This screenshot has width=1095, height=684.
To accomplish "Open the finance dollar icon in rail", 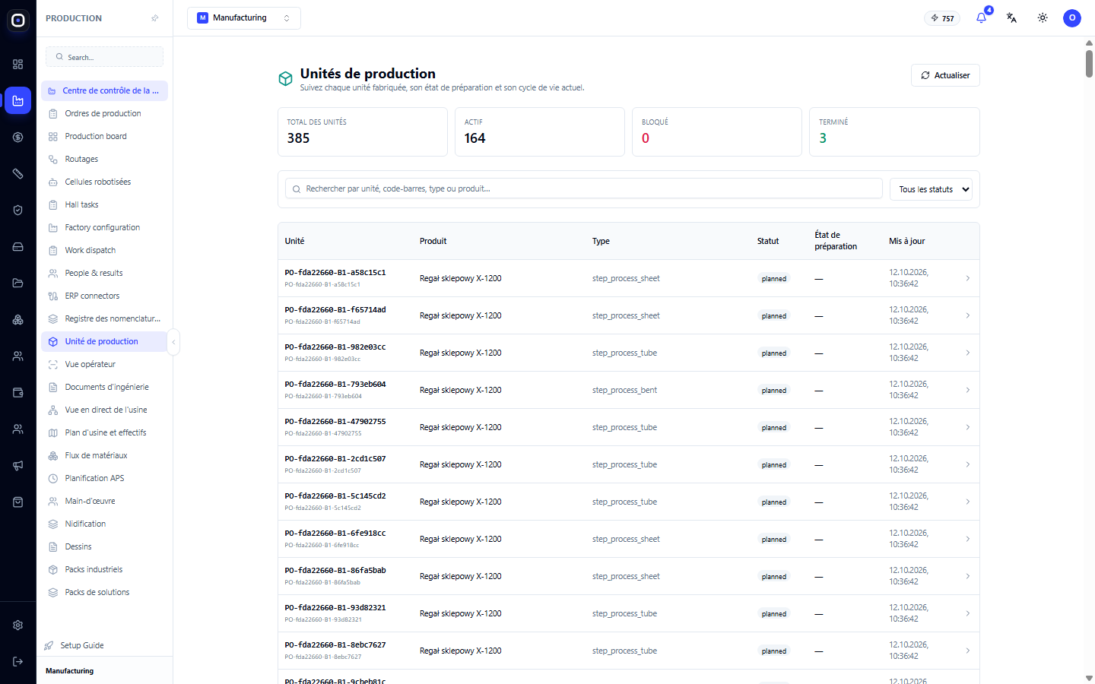I will pos(18,138).
